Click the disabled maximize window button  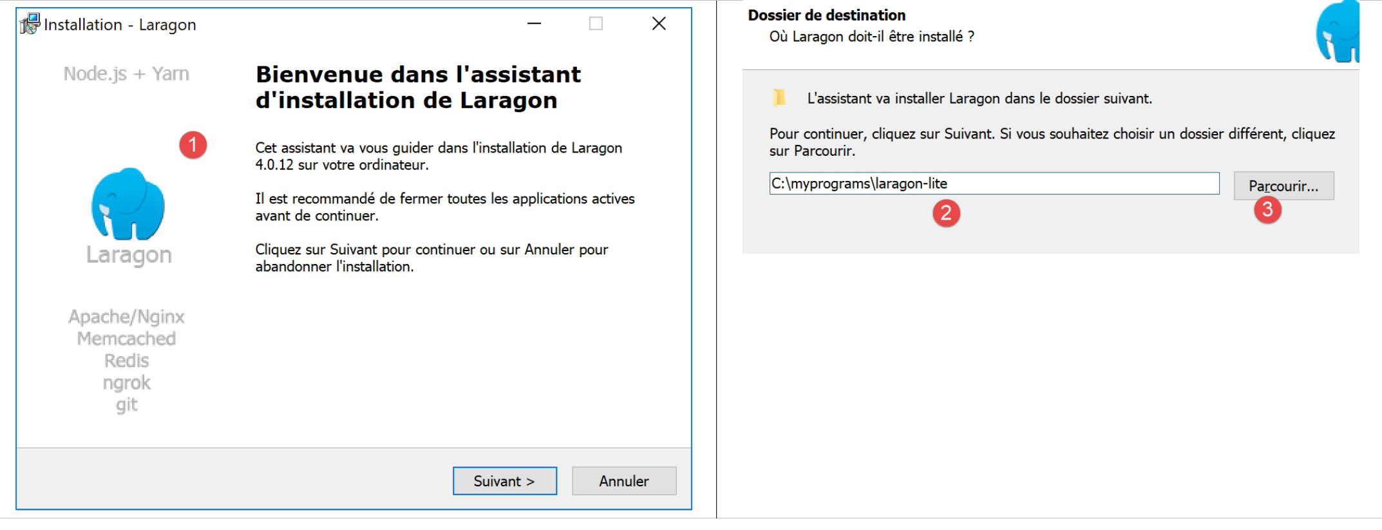596,24
